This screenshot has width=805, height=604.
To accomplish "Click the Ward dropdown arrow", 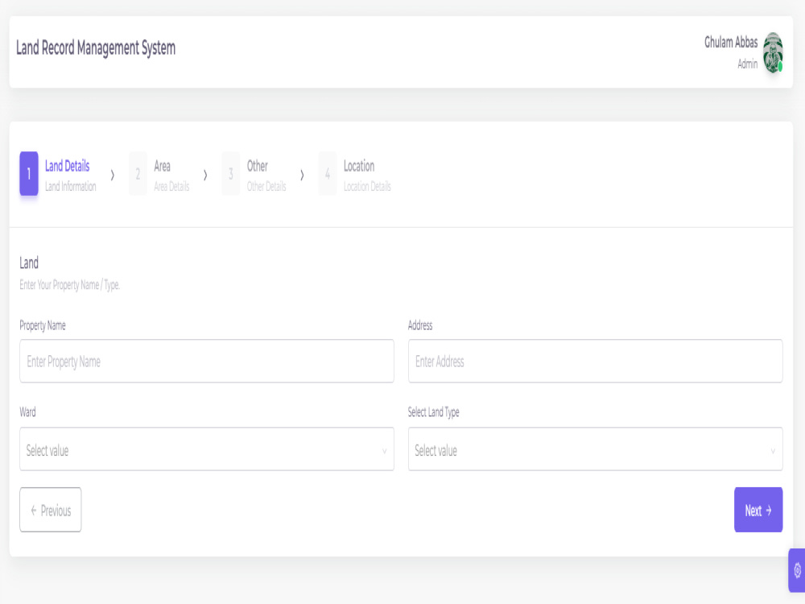I will pos(384,451).
